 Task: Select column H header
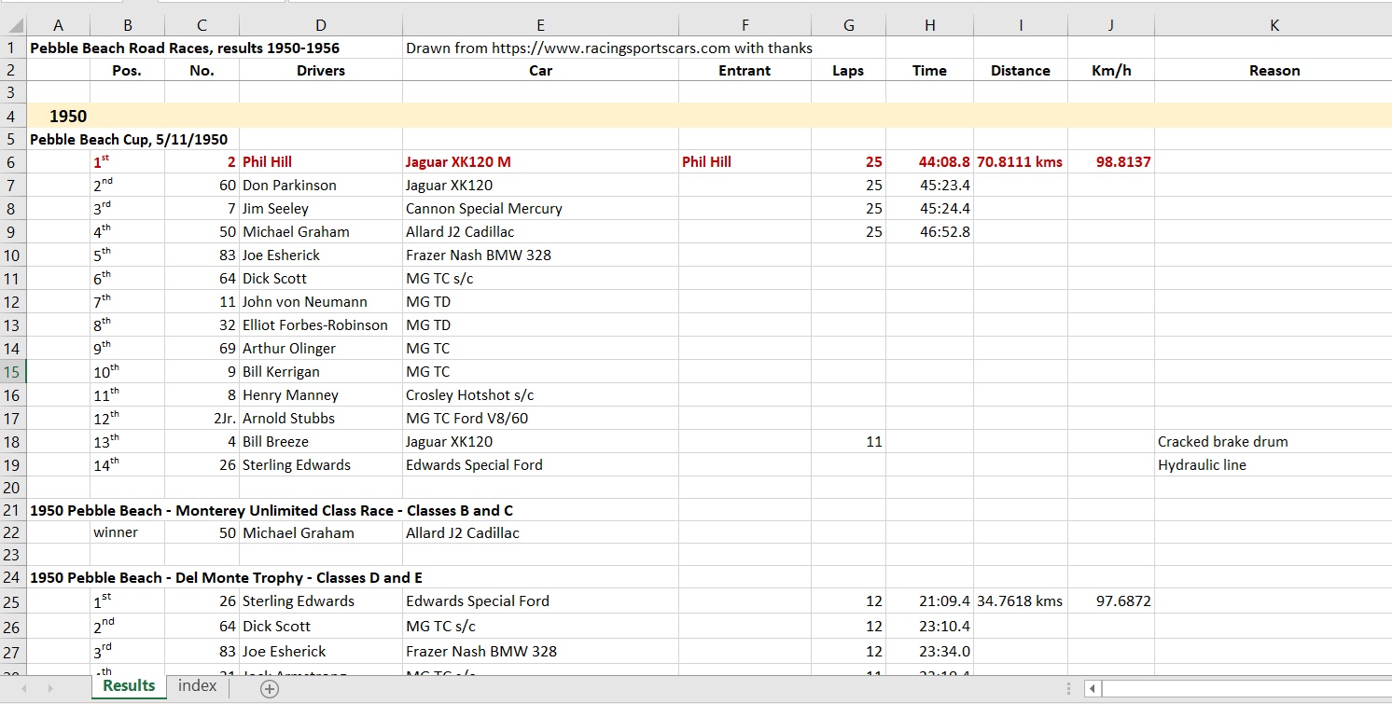pos(929,26)
